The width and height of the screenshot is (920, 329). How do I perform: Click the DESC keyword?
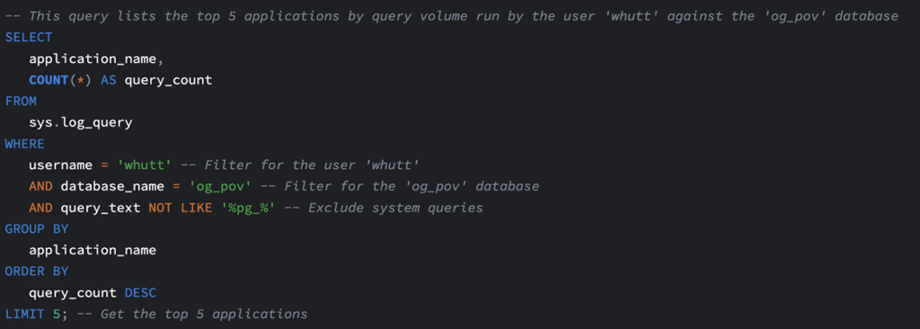tap(140, 292)
